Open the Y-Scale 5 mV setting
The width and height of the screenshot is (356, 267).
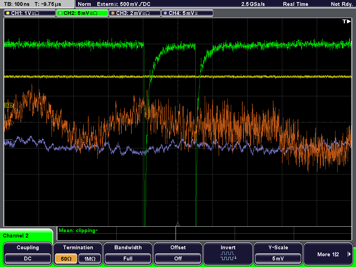tap(278, 259)
